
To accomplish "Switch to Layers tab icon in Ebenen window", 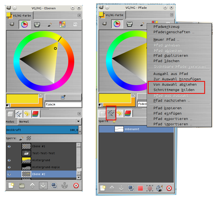I will point(10,114).
